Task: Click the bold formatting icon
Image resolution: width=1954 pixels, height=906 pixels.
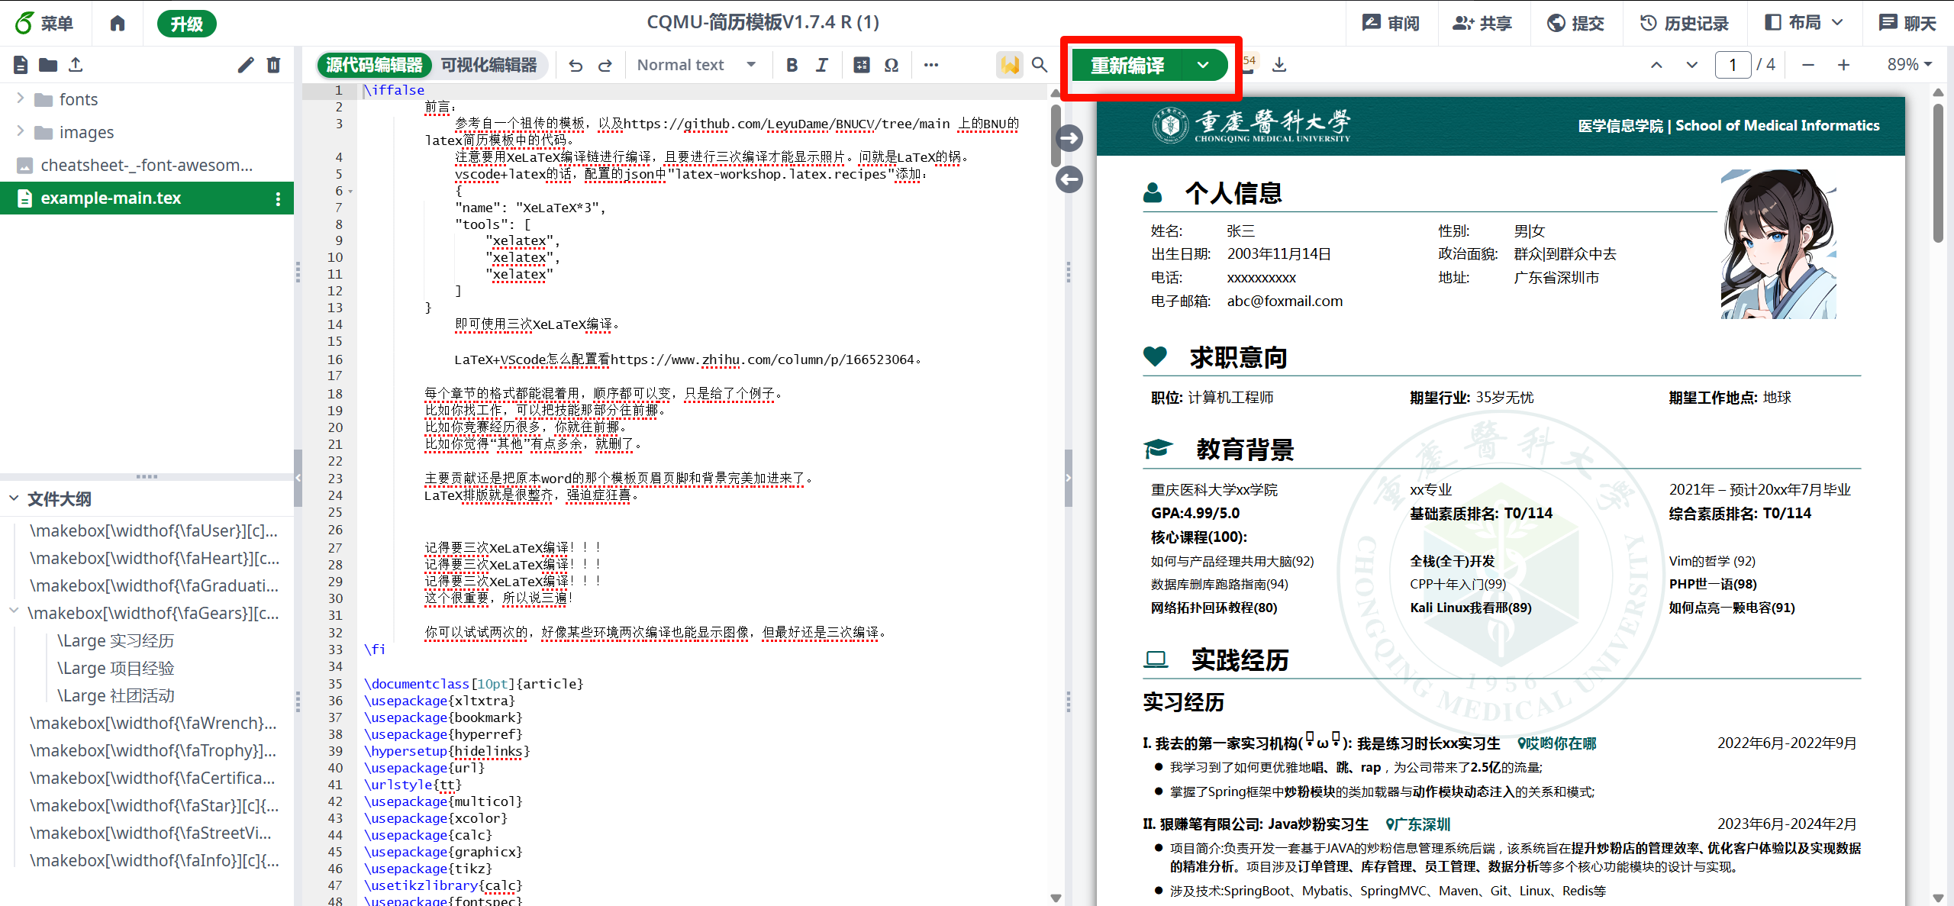Action: (792, 65)
